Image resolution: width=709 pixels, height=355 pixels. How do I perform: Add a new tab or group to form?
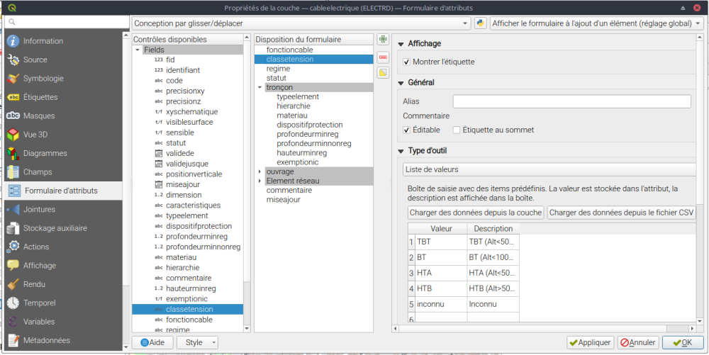click(x=383, y=40)
